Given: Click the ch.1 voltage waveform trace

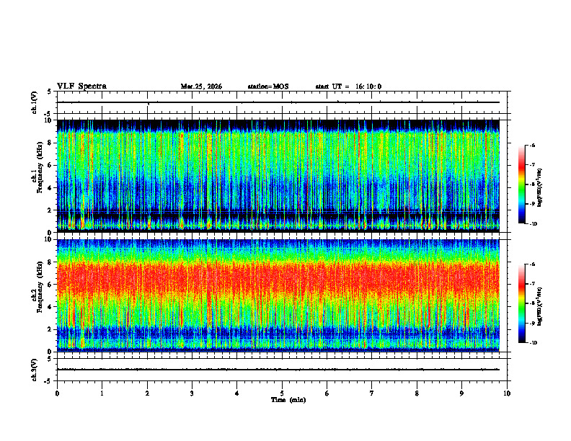Looking at the screenshot, I should click(x=278, y=102).
